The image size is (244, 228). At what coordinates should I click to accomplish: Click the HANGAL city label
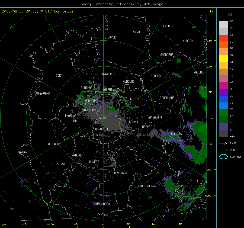[76, 155]
